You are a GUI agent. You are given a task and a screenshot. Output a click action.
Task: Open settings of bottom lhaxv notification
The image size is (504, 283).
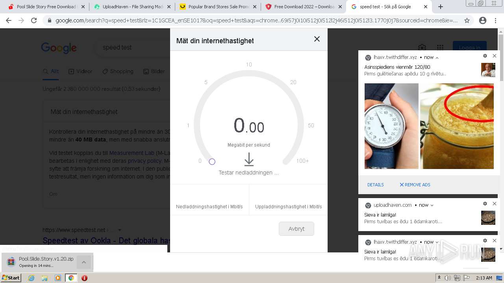[x=485, y=241]
